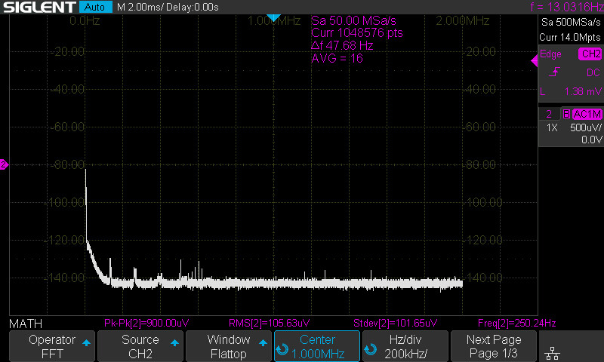Click the Curr 14.0Mpts memory depth readout
This screenshot has width=604, height=362.
(x=570, y=37)
